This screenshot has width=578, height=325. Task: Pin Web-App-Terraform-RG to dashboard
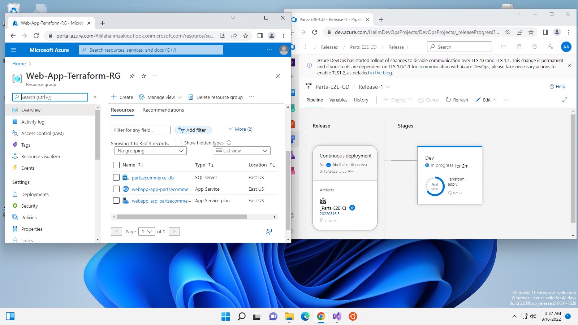pos(132,76)
